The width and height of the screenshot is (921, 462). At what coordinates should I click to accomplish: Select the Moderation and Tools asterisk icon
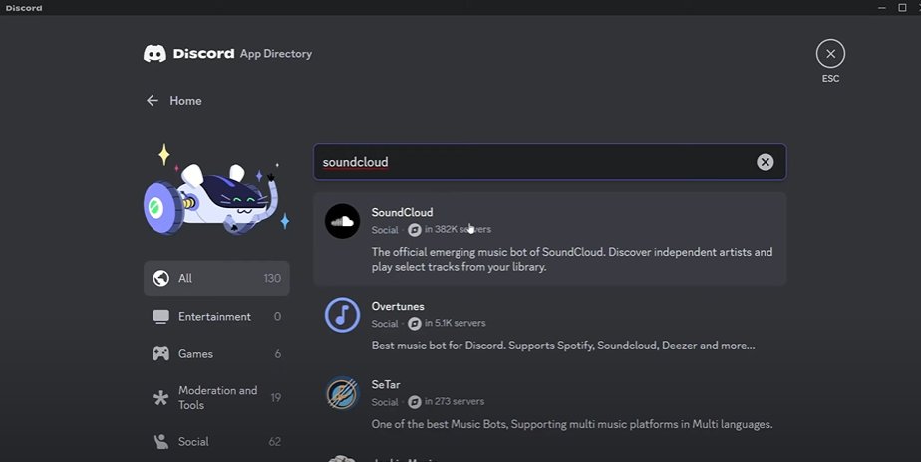click(x=160, y=398)
